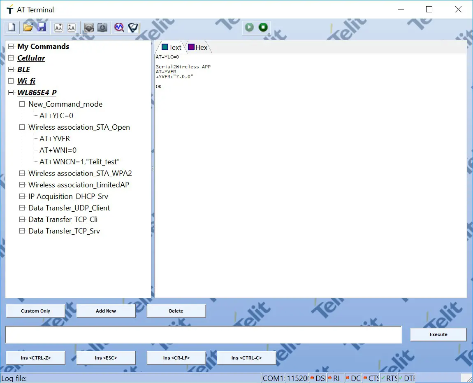Click the COM1 port in status bar
Image resolution: width=473 pixels, height=383 pixels.
tap(273, 378)
